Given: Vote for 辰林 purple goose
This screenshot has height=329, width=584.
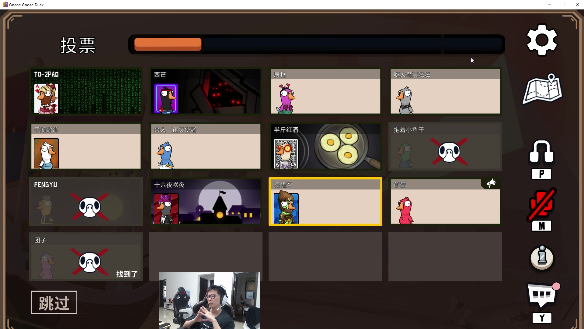Looking at the screenshot, I should coord(325,91).
